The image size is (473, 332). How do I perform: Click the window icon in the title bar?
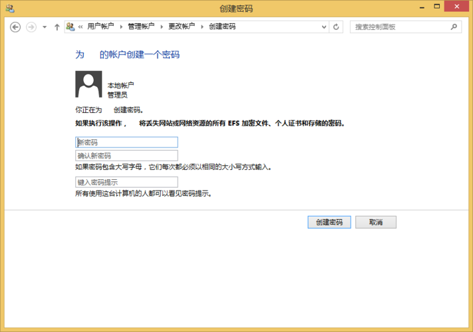point(10,9)
